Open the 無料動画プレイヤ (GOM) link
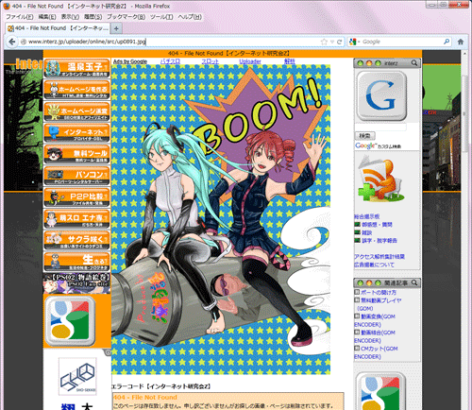The height and width of the screenshot is (410, 472). [379, 304]
